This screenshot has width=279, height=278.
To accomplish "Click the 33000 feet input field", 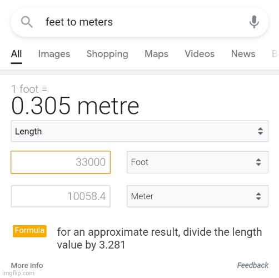I will pyautogui.click(x=61, y=162).
